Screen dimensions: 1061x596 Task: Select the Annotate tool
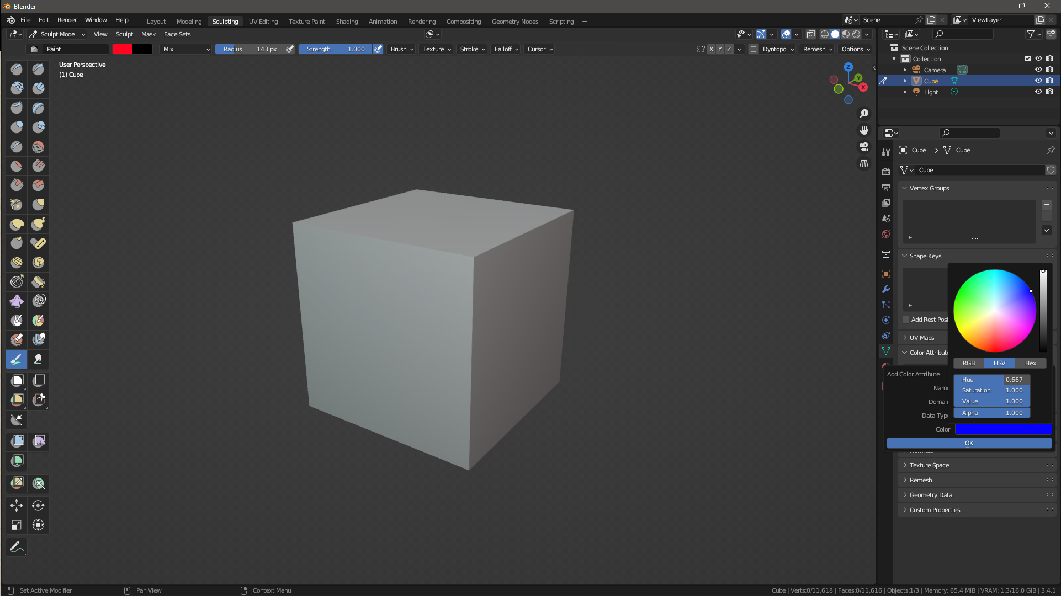tap(17, 547)
